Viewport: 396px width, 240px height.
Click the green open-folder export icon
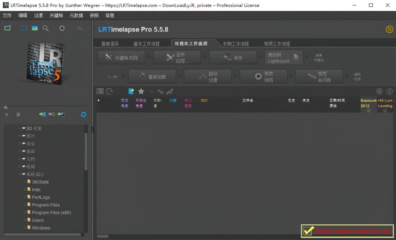pyautogui.click(x=8, y=28)
